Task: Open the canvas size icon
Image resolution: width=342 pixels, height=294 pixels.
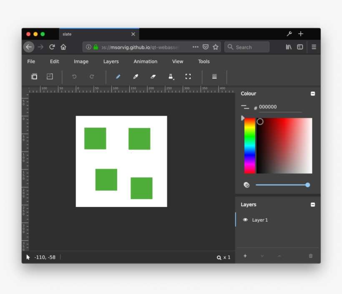Action: (33, 77)
